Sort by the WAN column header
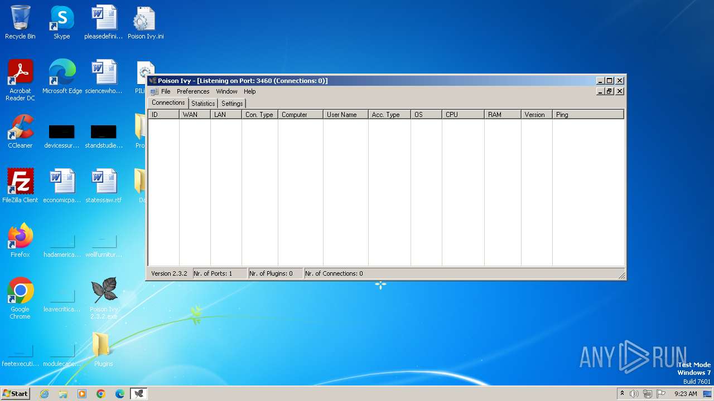714x401 pixels. tap(195, 115)
